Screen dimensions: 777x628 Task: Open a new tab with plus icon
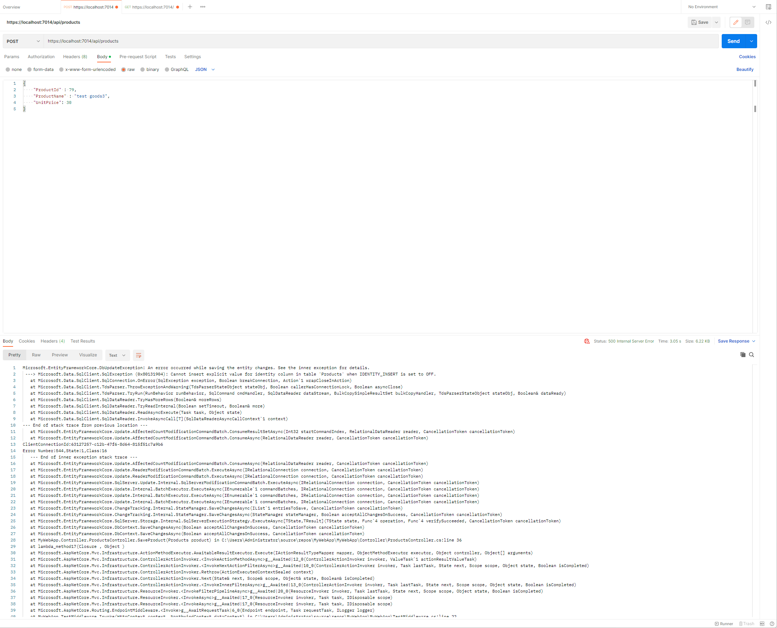(190, 7)
